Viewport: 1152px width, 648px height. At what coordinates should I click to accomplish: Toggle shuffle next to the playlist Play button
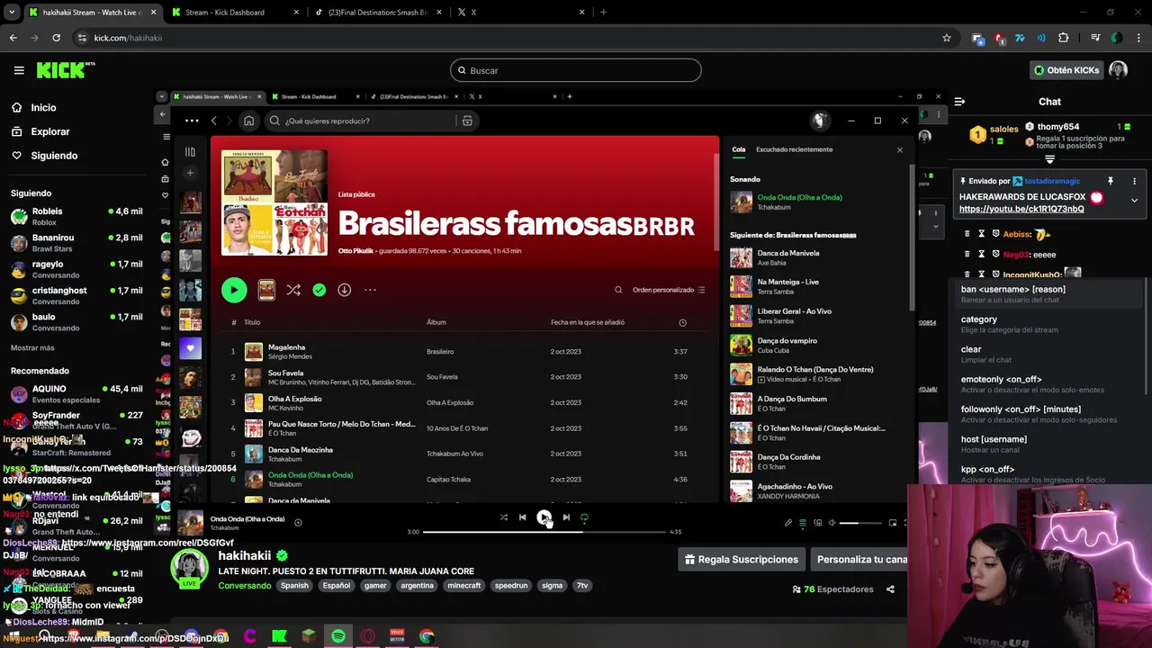[x=293, y=290]
